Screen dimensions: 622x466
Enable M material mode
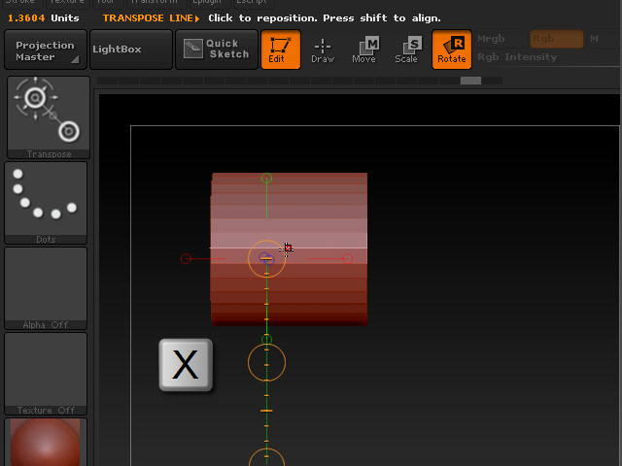coord(594,39)
